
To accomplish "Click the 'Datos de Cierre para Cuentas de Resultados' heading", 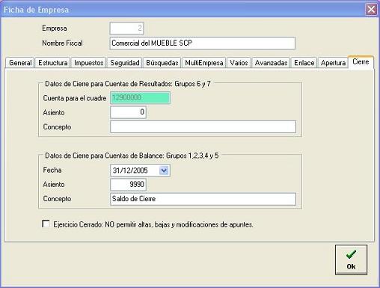I will (128, 84).
